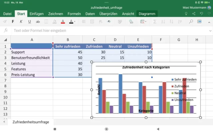Image resolution: width=213 pixels, height=133 pixels.
Task: Click the format as table icon
Action: pos(199,21)
